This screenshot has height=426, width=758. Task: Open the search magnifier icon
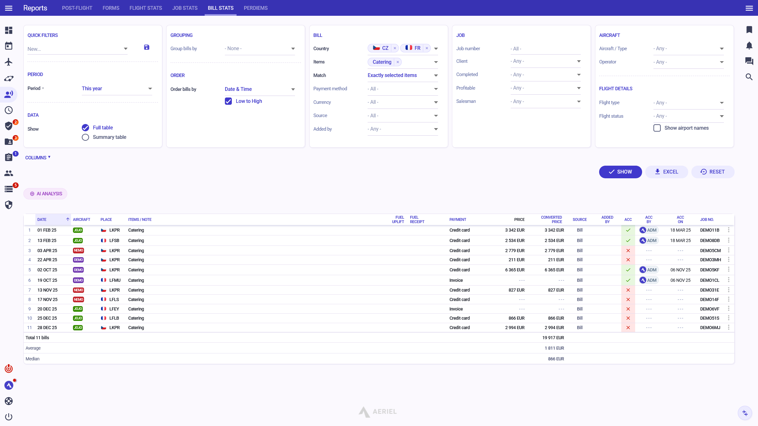tap(749, 77)
